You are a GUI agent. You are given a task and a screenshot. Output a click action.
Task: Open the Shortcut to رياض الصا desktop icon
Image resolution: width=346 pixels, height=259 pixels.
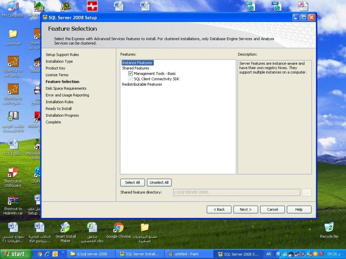point(13,67)
